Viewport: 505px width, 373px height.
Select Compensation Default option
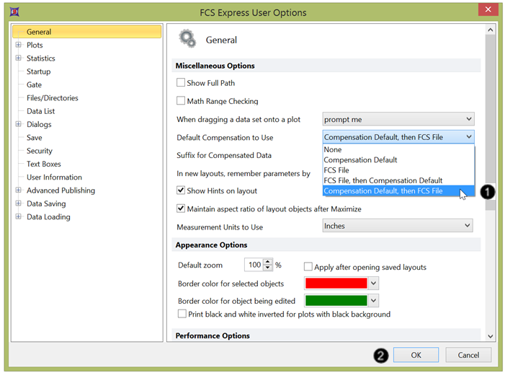[398, 160]
